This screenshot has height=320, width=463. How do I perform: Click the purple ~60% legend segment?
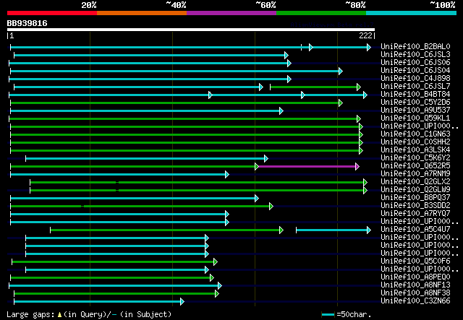231,13
